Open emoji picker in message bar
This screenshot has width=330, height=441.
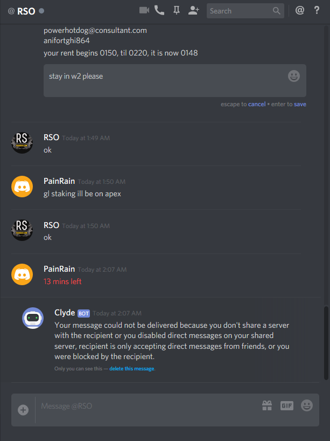[307, 405]
